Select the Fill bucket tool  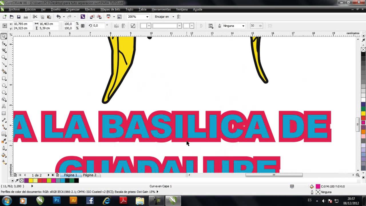(x=4, y=155)
